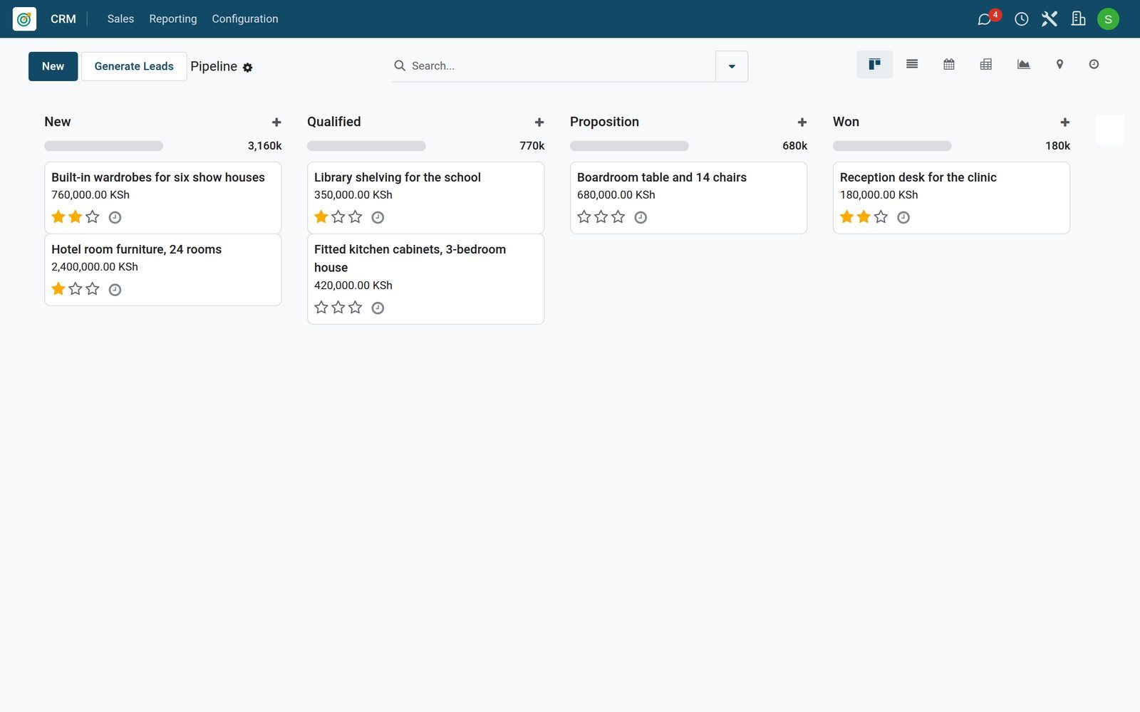Switch to Calendar view
This screenshot has height=712, width=1140.
click(x=949, y=65)
